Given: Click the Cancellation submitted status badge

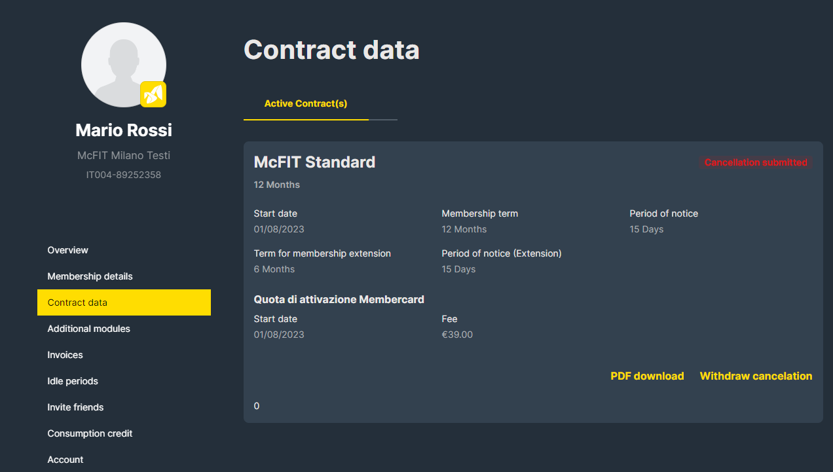Looking at the screenshot, I should click(x=756, y=162).
